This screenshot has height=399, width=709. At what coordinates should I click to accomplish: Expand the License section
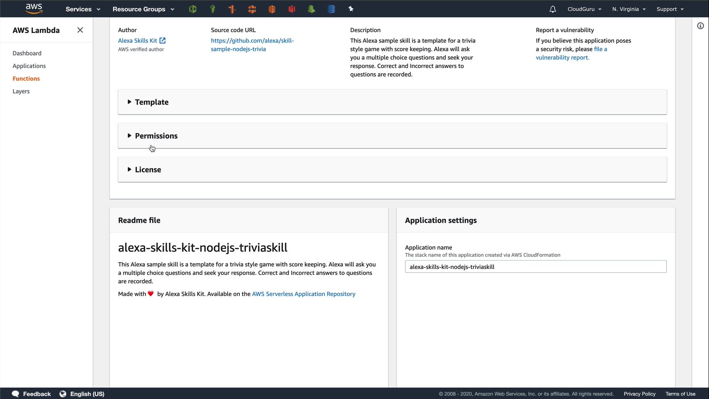pos(148,170)
